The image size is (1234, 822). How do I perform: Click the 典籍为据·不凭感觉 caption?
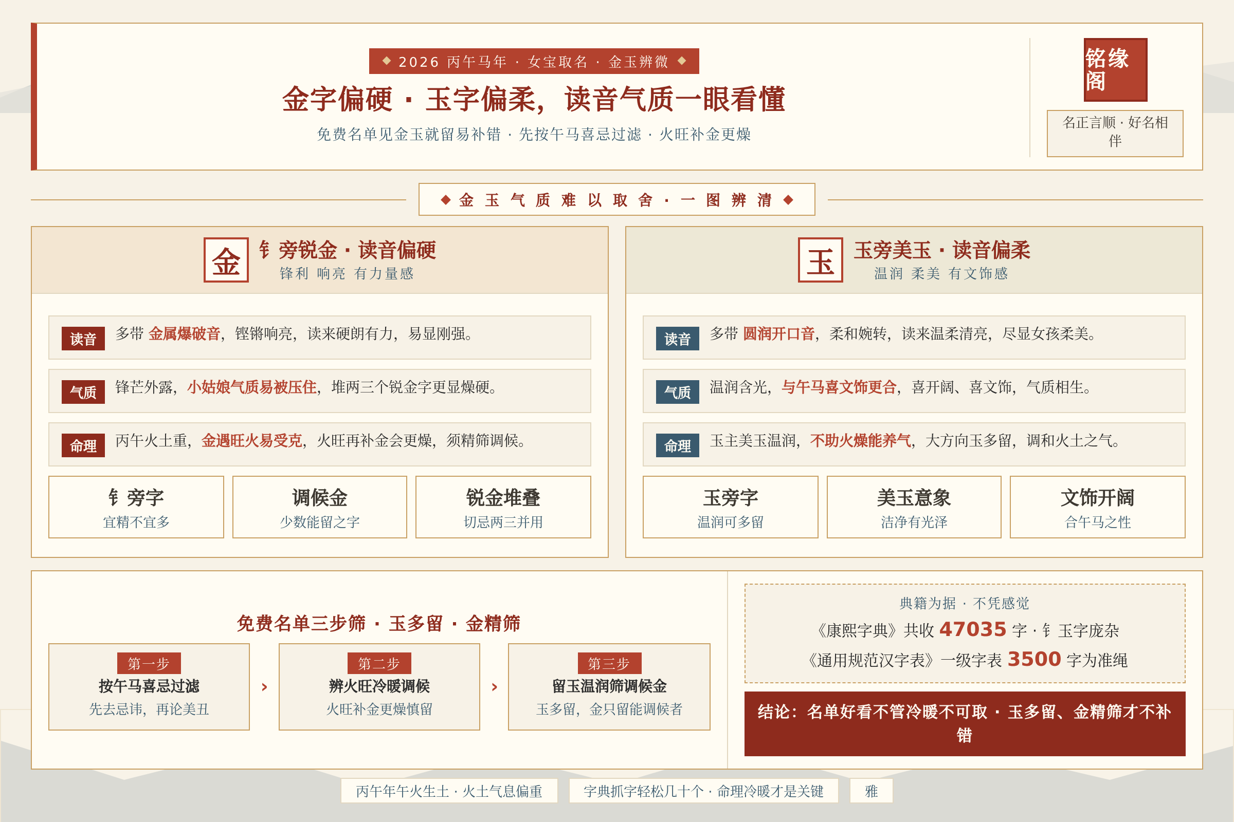965,603
